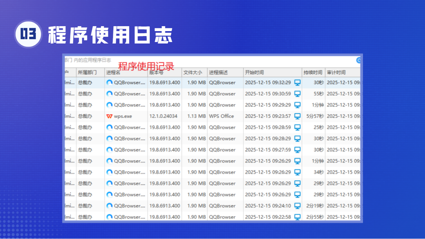Select the WPS Office description cell

[222, 116]
